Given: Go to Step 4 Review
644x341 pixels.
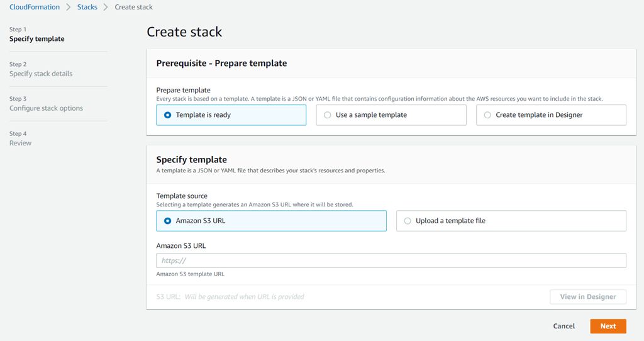Looking at the screenshot, I should point(20,143).
